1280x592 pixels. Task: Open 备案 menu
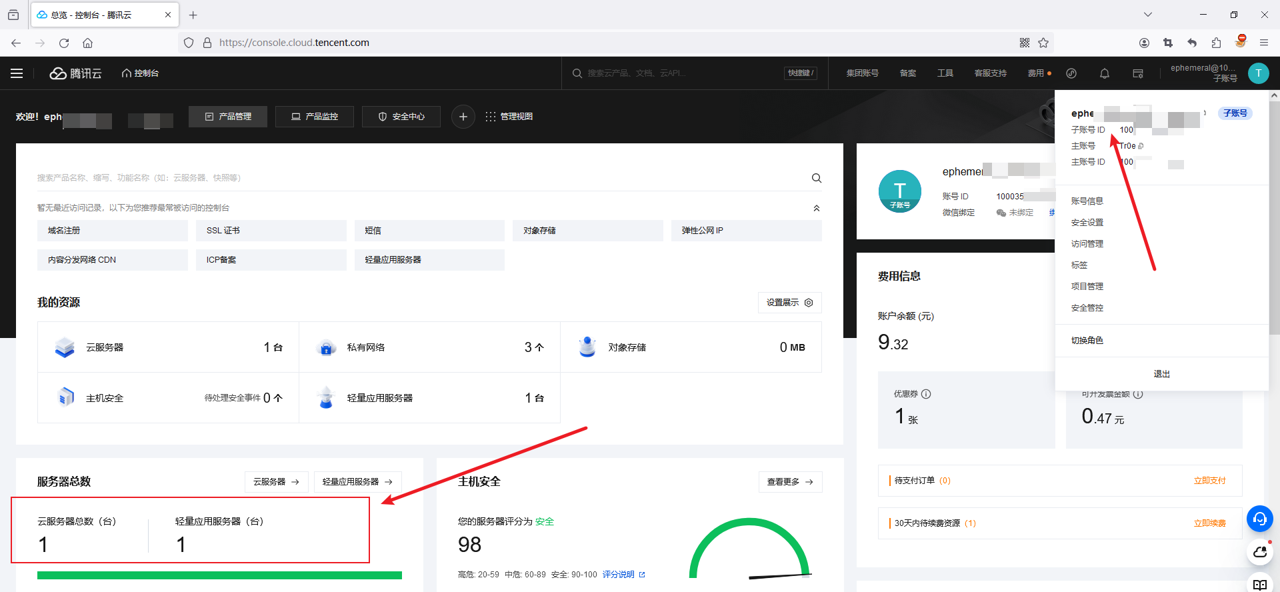[907, 73]
